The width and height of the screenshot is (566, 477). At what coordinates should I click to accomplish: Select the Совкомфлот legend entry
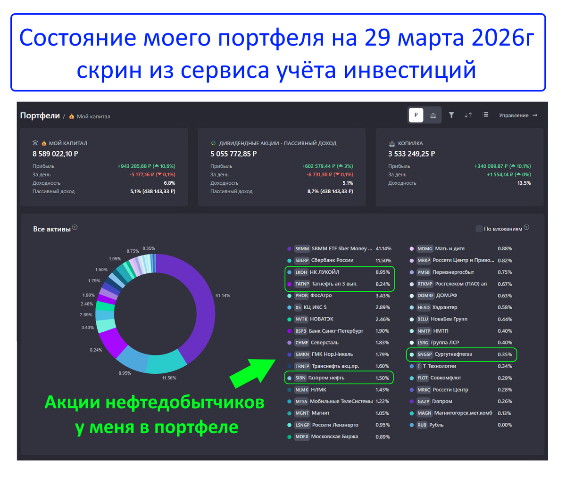pyautogui.click(x=461, y=378)
